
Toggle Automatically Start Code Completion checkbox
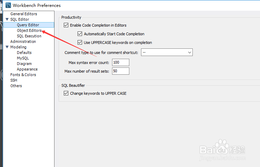tap(80, 34)
